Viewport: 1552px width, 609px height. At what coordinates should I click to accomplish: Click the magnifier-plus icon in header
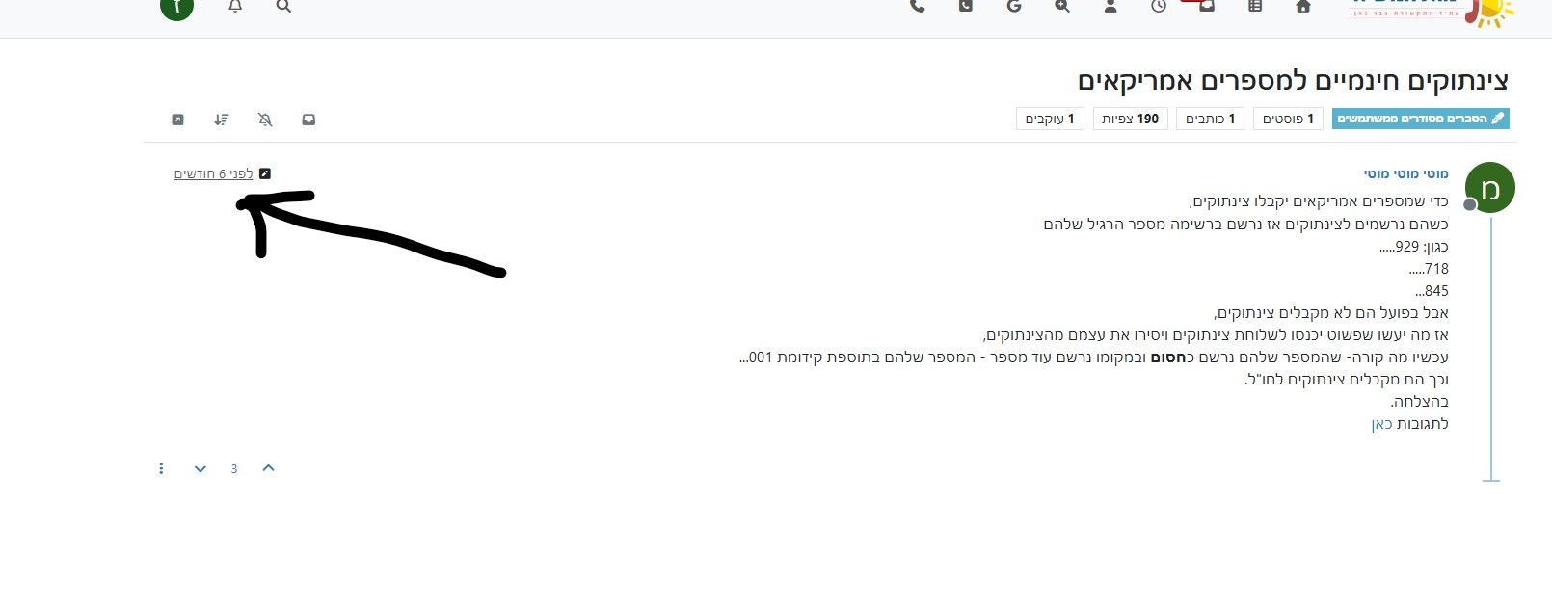[x=1062, y=6]
